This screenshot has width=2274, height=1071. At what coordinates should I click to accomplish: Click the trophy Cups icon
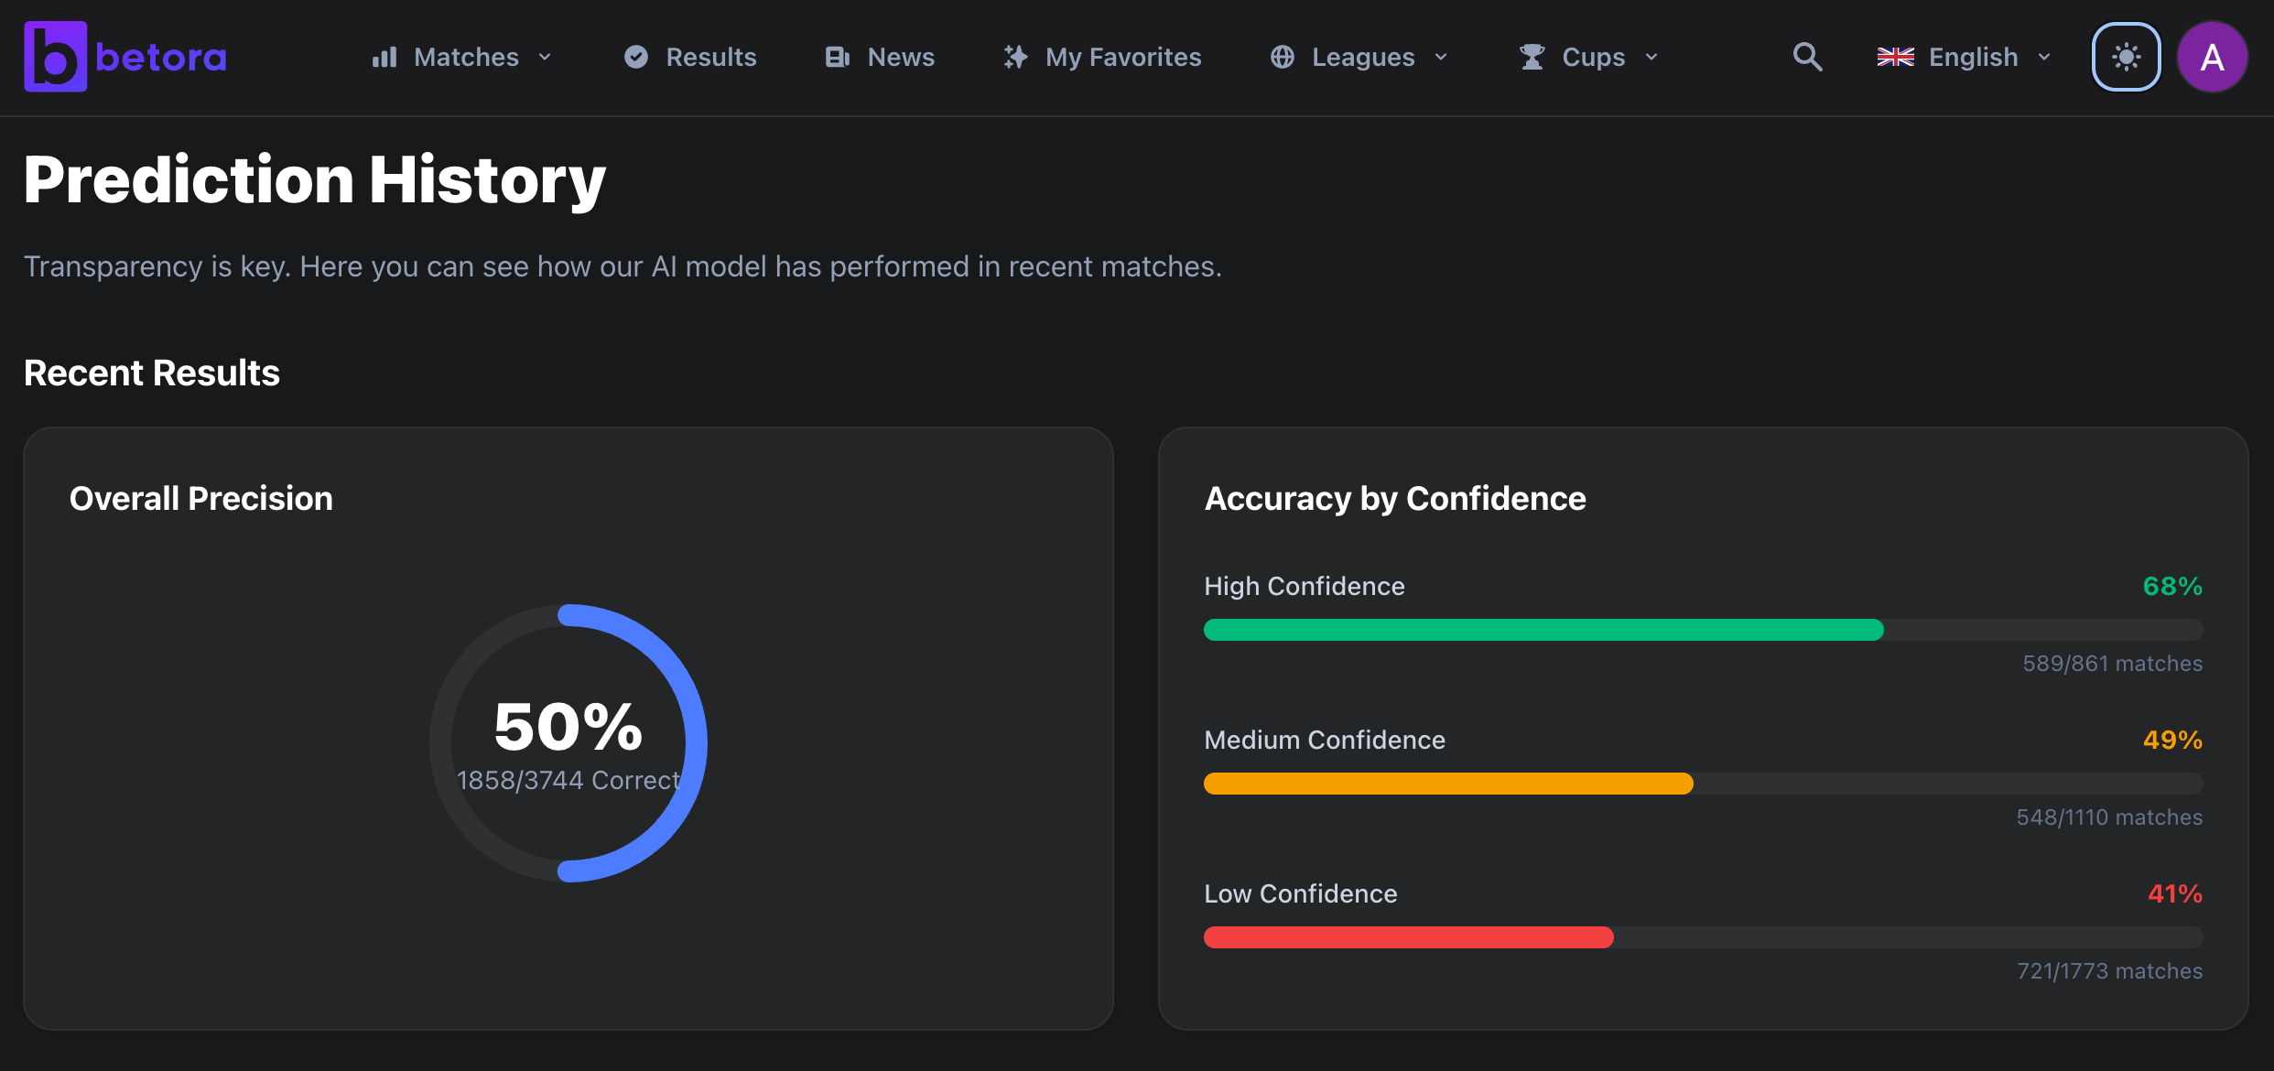pyautogui.click(x=1532, y=57)
